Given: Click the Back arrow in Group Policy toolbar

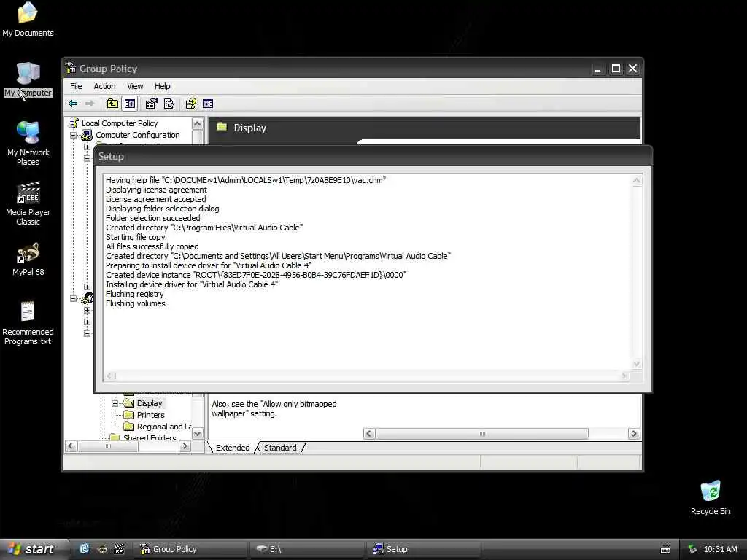Looking at the screenshot, I should point(73,104).
